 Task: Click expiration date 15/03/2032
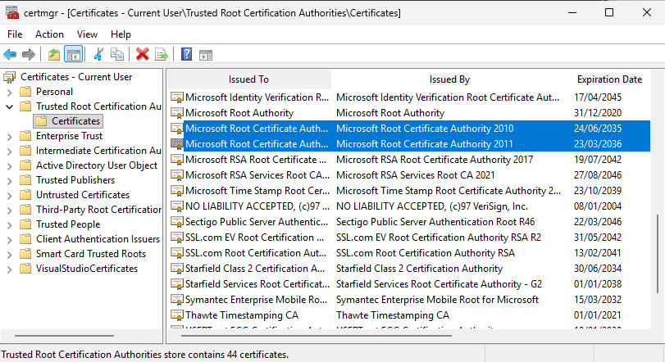598,300
